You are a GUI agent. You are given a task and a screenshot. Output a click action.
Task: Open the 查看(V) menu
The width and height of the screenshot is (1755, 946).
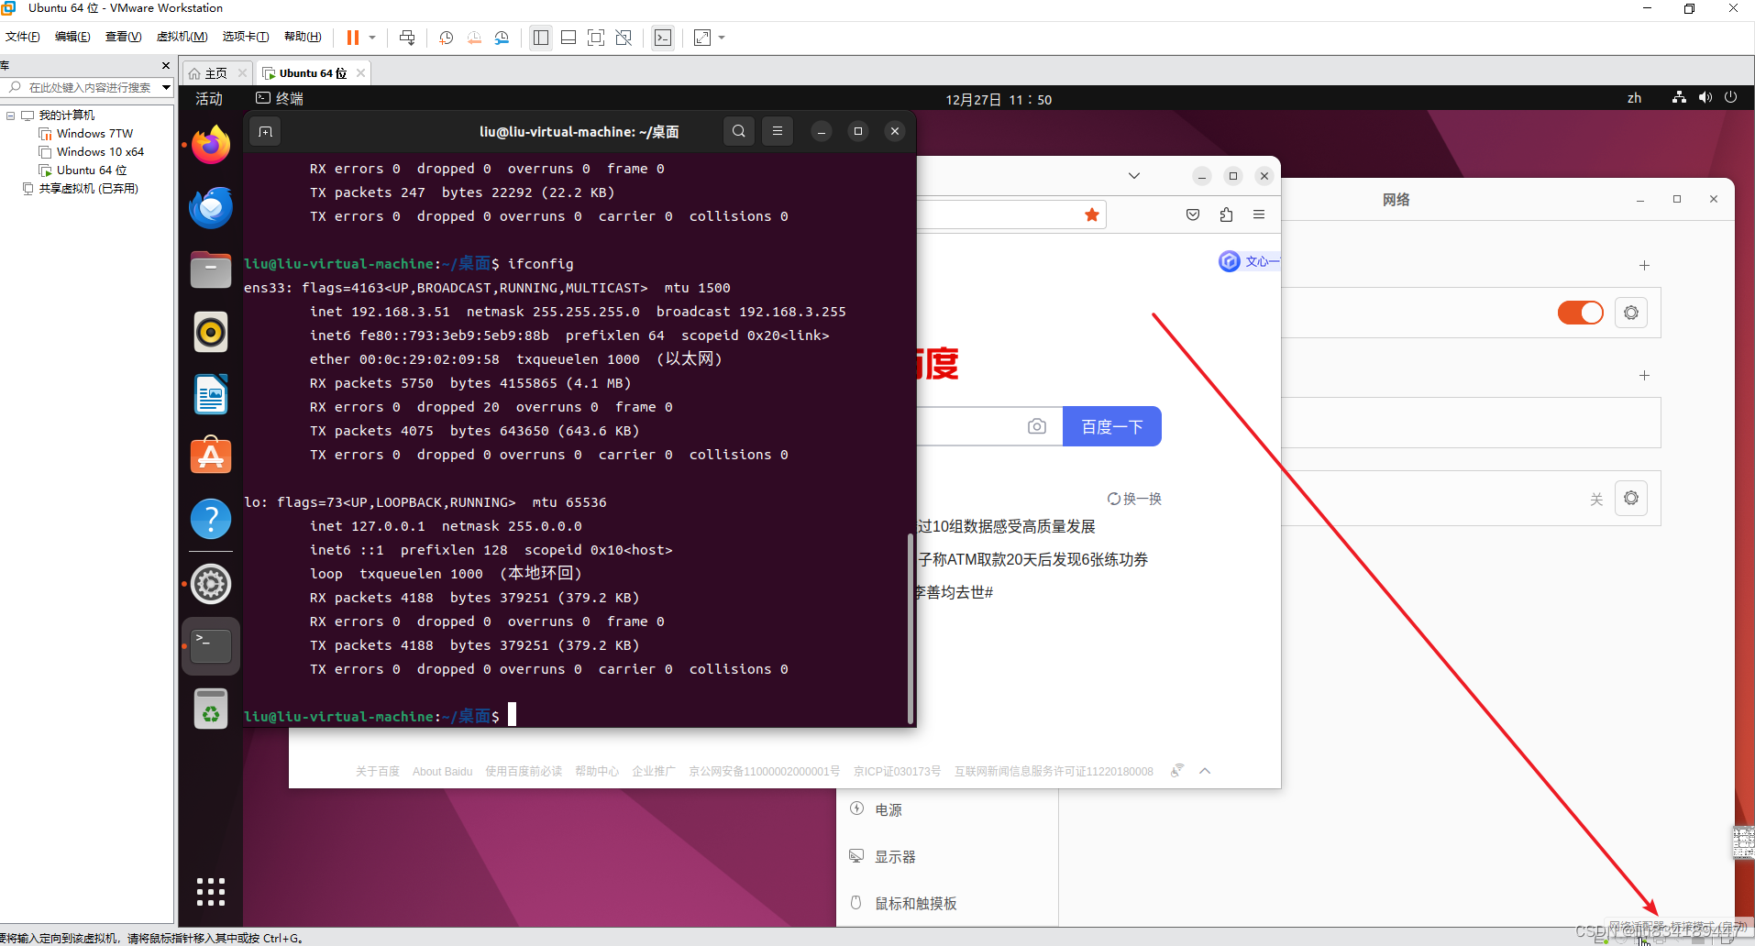point(123,37)
